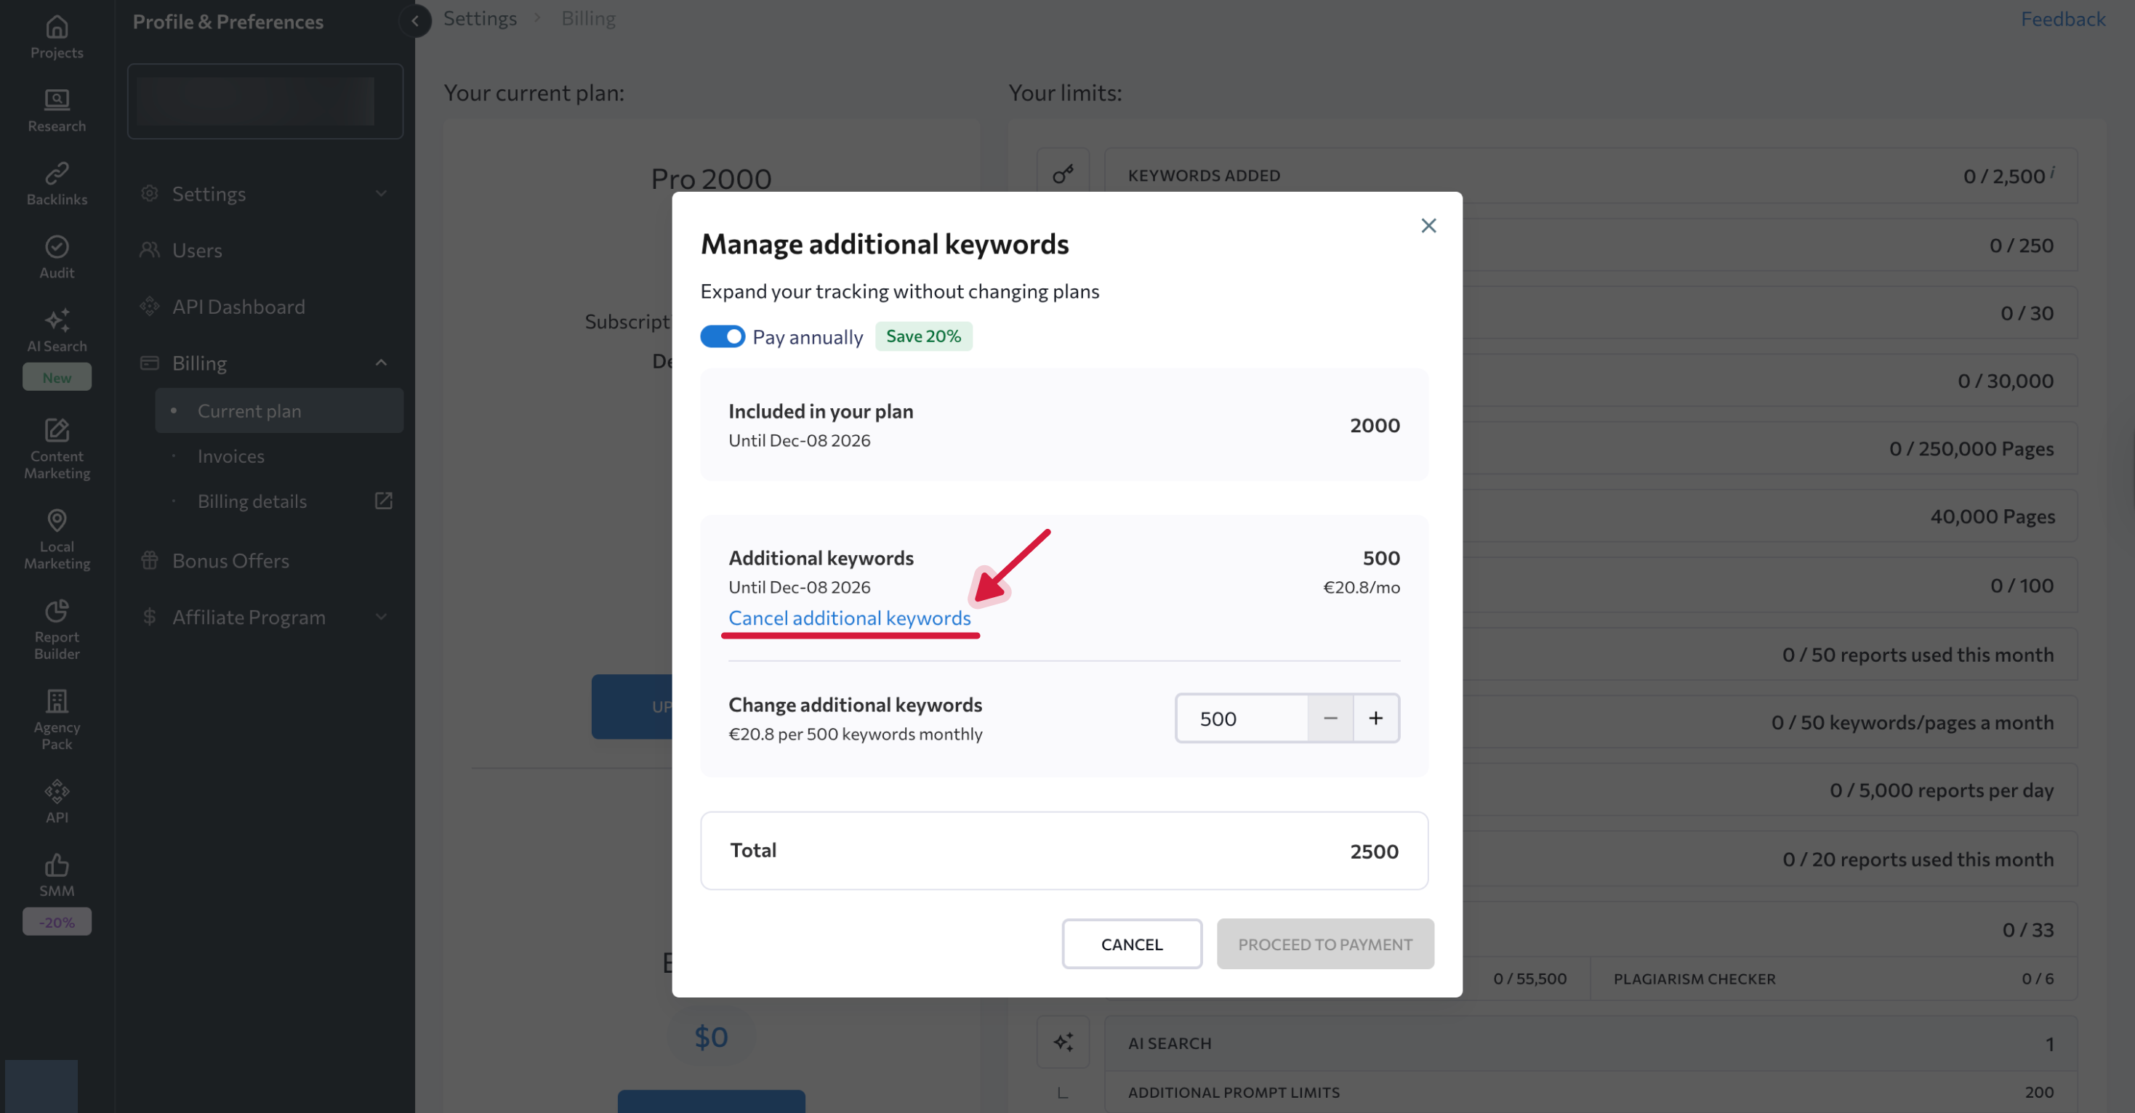Select Invoices in Billing menu
The height and width of the screenshot is (1113, 2135).
[230, 456]
